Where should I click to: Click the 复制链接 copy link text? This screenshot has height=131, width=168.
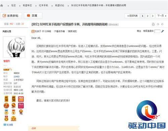(x=113, y=25)
